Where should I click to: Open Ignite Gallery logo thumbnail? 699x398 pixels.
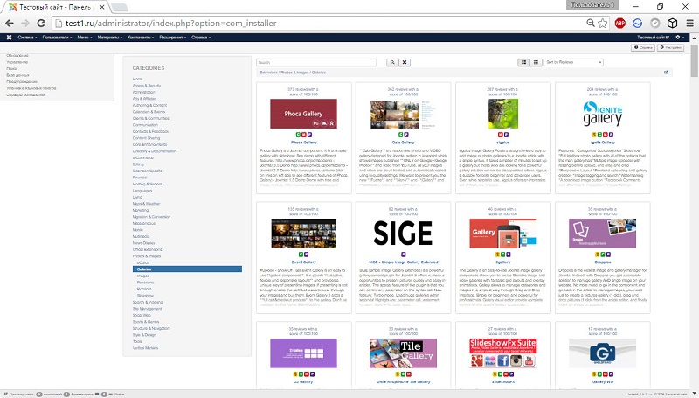click(603, 114)
